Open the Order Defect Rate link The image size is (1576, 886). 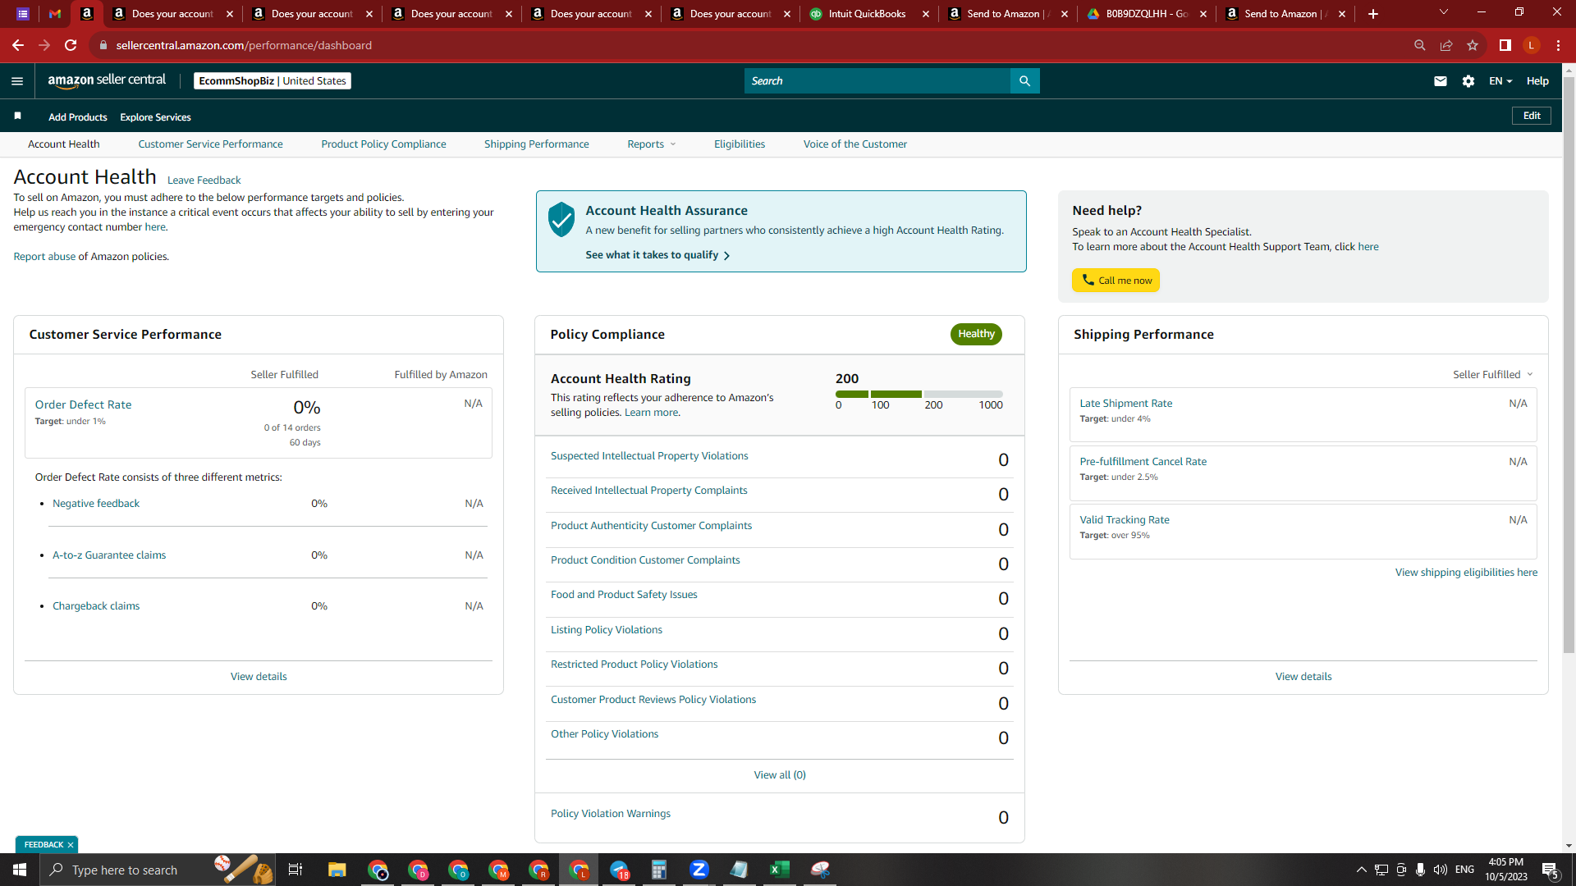point(83,404)
